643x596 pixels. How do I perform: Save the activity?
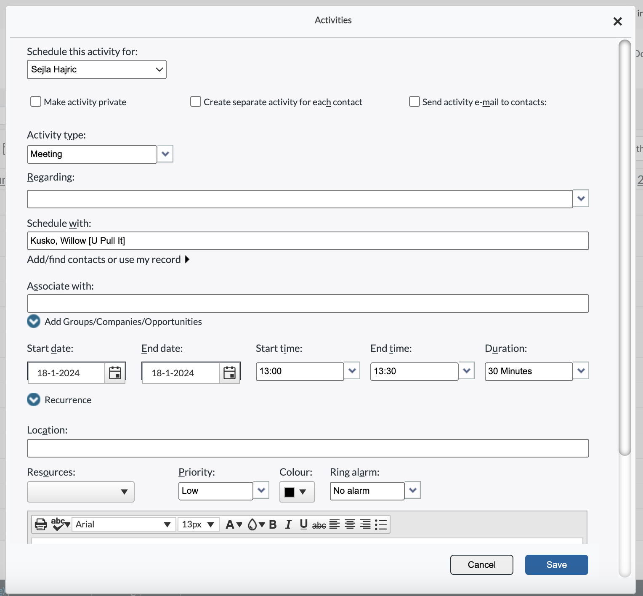(x=556, y=564)
